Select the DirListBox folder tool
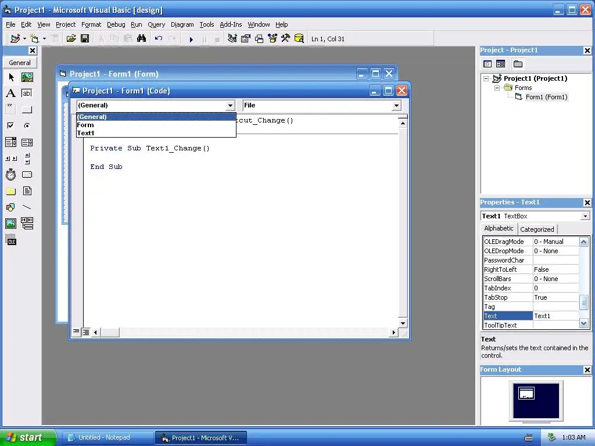Viewport: 595px width, 446px height. (11, 191)
